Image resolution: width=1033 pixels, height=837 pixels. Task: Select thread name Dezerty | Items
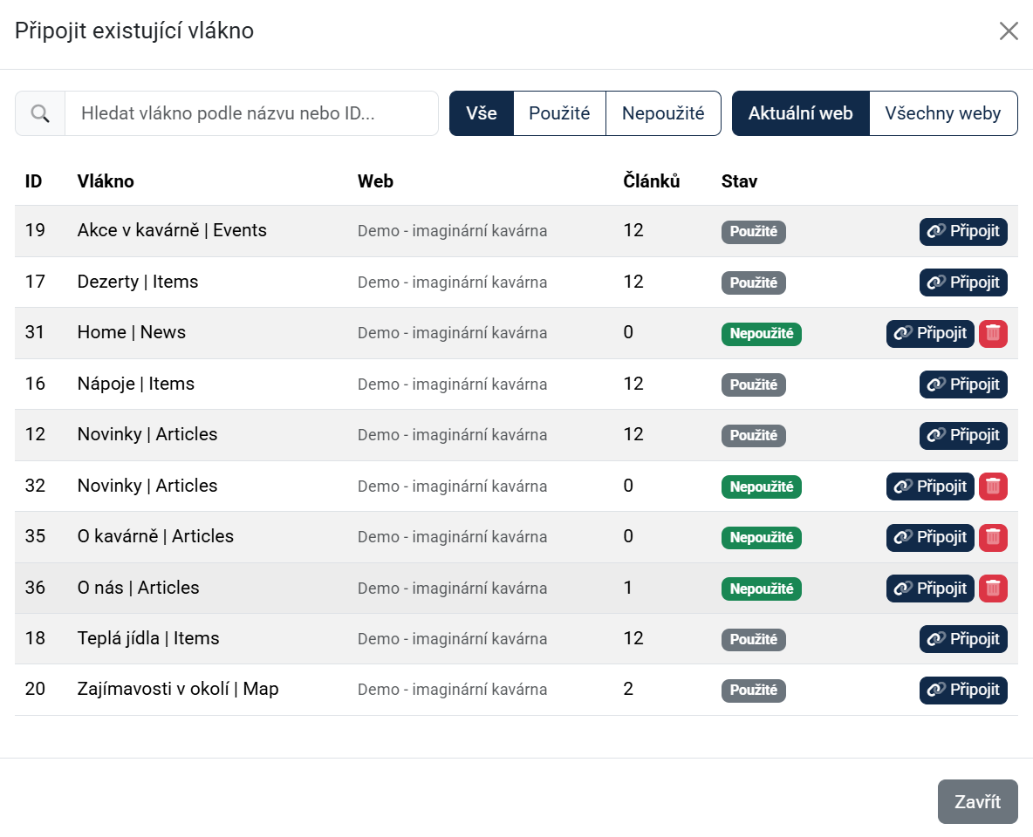pos(138,282)
